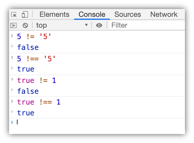Click the eye live expression icon

(99, 25)
